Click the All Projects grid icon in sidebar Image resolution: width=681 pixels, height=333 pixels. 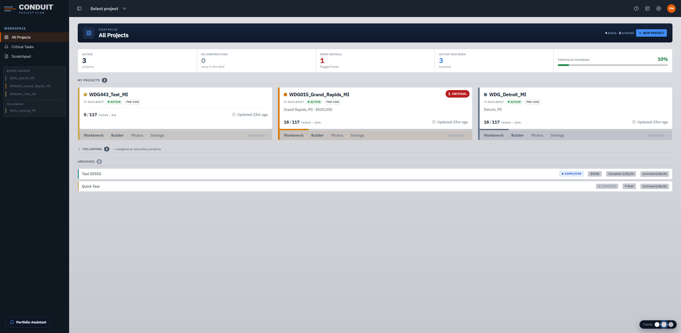(6, 37)
